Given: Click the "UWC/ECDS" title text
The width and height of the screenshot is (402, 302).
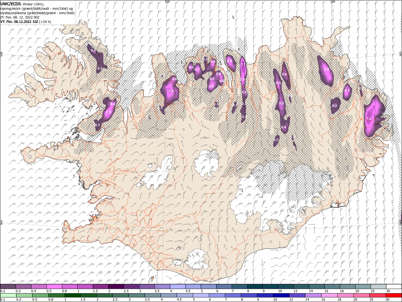Looking at the screenshot, I should click(11, 3).
